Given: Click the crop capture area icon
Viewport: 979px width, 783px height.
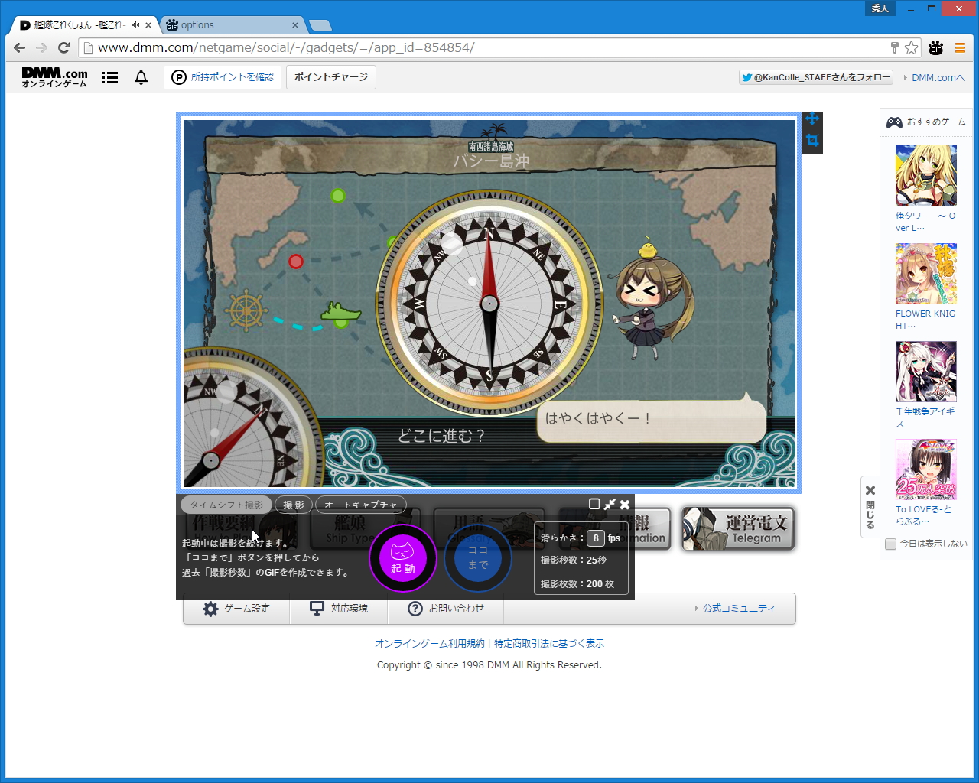Looking at the screenshot, I should 812,141.
